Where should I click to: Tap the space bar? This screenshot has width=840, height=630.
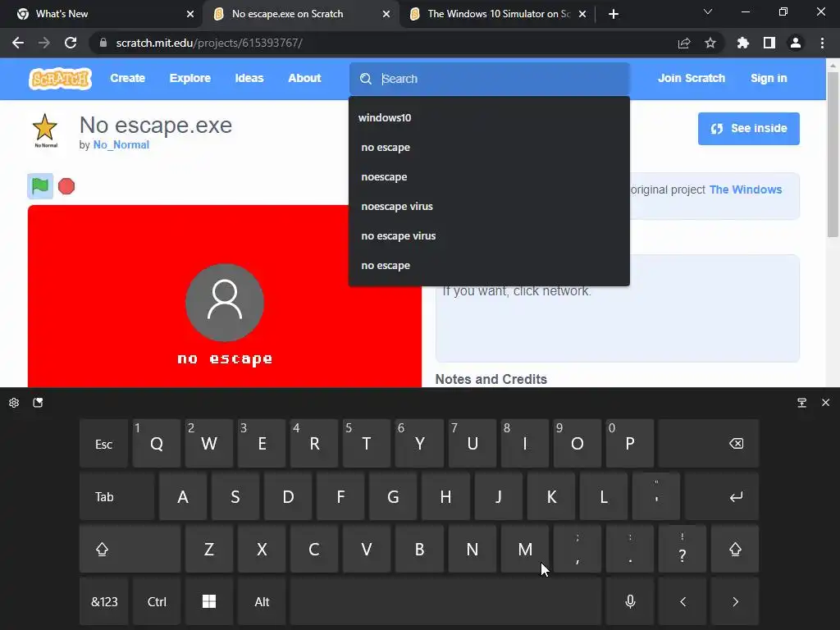click(445, 601)
